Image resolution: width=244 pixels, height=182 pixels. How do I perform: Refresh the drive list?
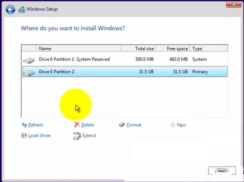coord(35,125)
